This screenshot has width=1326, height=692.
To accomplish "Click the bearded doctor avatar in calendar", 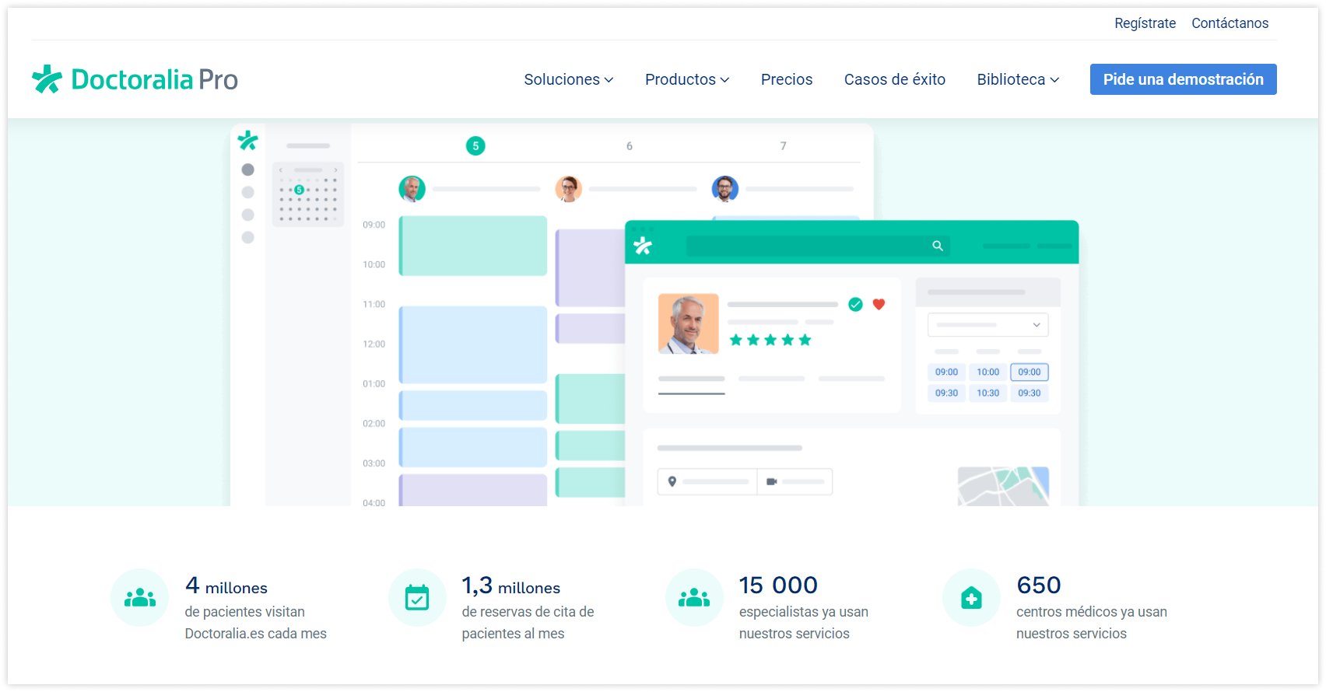I will click(725, 188).
